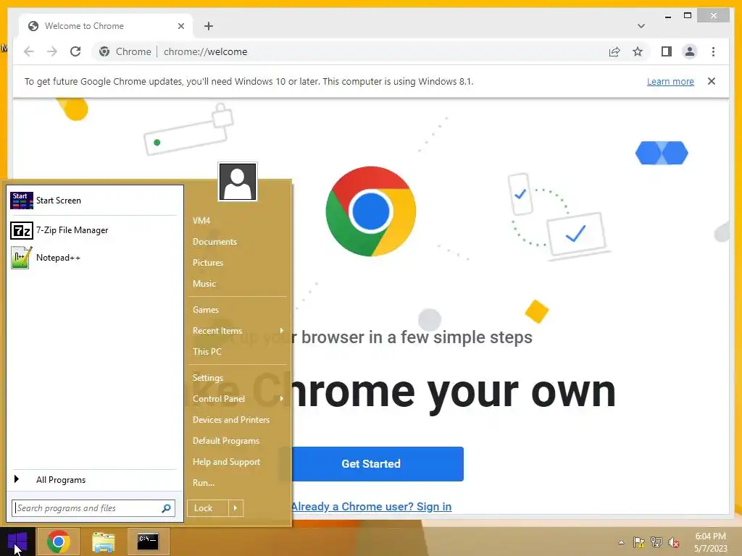Expand the Recent Items submenu
Image resolution: width=742 pixels, height=556 pixels.
coord(238,331)
